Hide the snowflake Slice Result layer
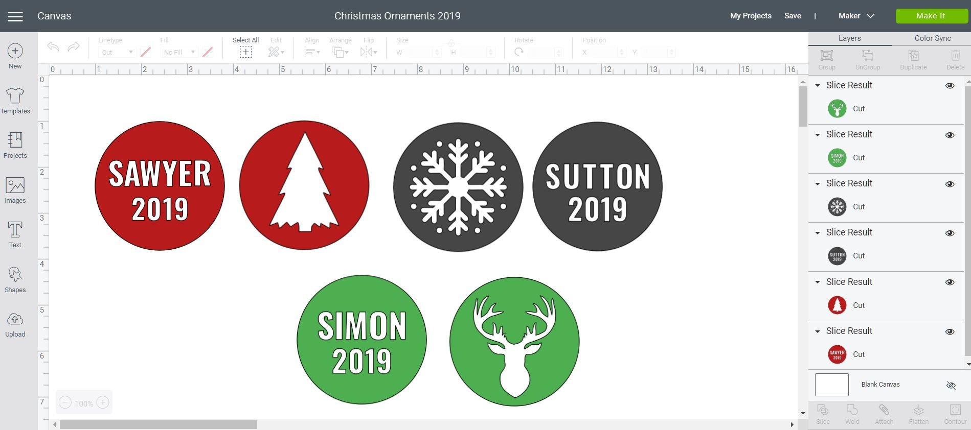This screenshot has height=430, width=971. pyautogui.click(x=950, y=184)
